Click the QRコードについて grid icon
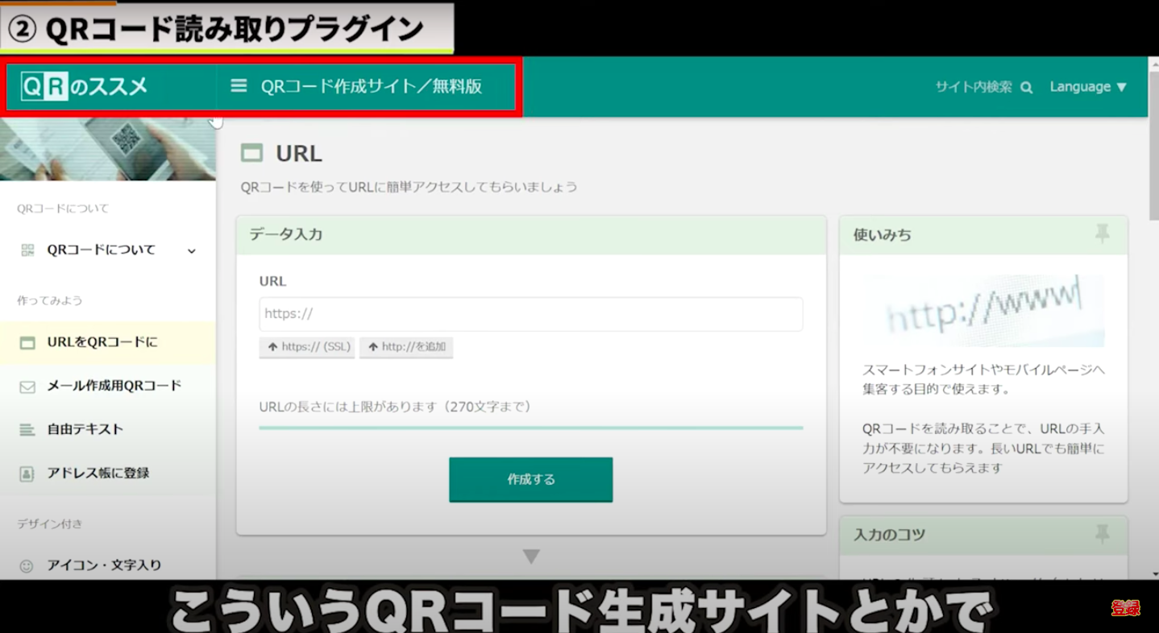Viewport: 1159px width, 633px height. click(x=27, y=250)
